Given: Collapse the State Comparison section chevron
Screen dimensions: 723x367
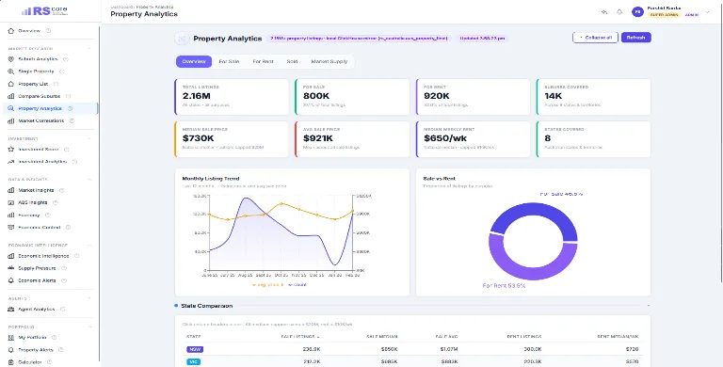Looking at the screenshot, I should (x=649, y=306).
